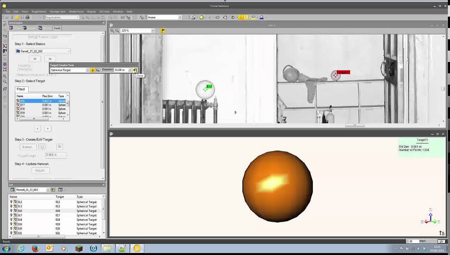Screen dimensions: 450x255
Task: Toggle lightbulb visibility for target 012
Action: coord(11,202)
